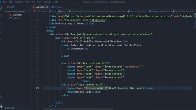
Task: Expand the OUTLINE section
Action: click(x=6, y=108)
